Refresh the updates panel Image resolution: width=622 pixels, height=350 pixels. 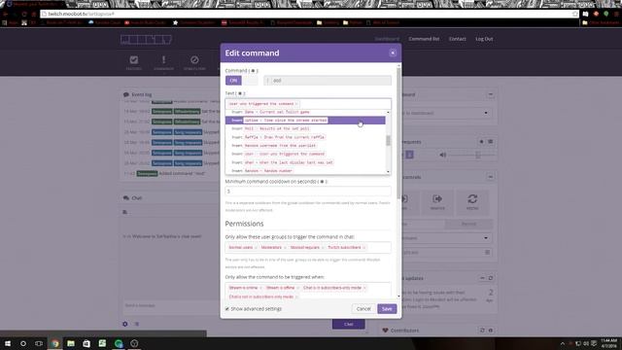(490, 278)
